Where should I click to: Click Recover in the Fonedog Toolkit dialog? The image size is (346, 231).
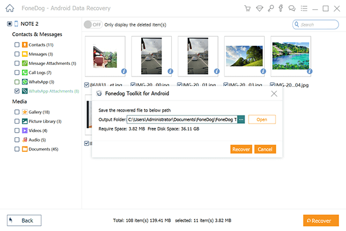(241, 149)
